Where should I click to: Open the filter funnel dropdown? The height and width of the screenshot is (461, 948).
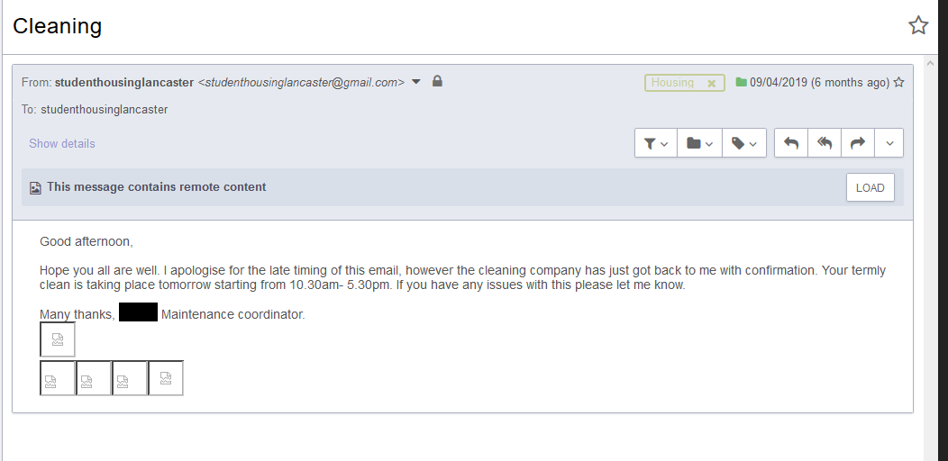656,143
